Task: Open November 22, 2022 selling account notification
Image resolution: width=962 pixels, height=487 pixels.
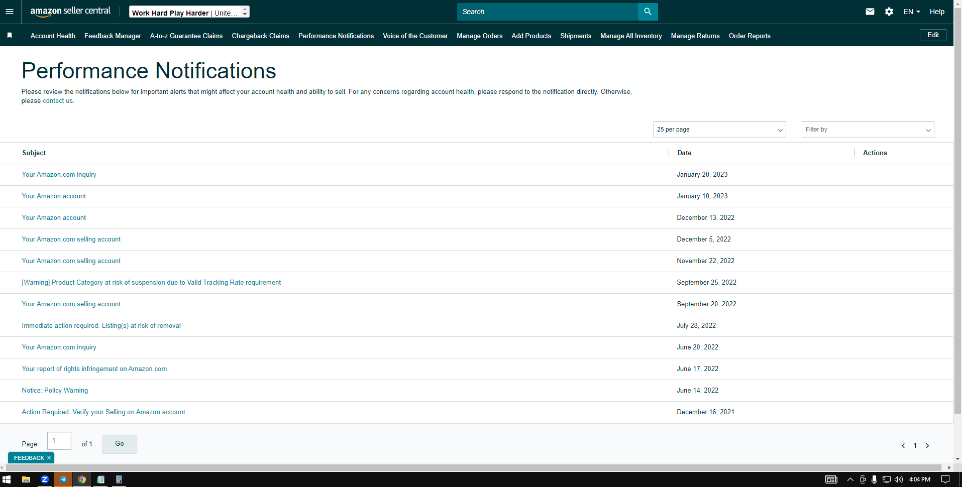Action: 71,261
